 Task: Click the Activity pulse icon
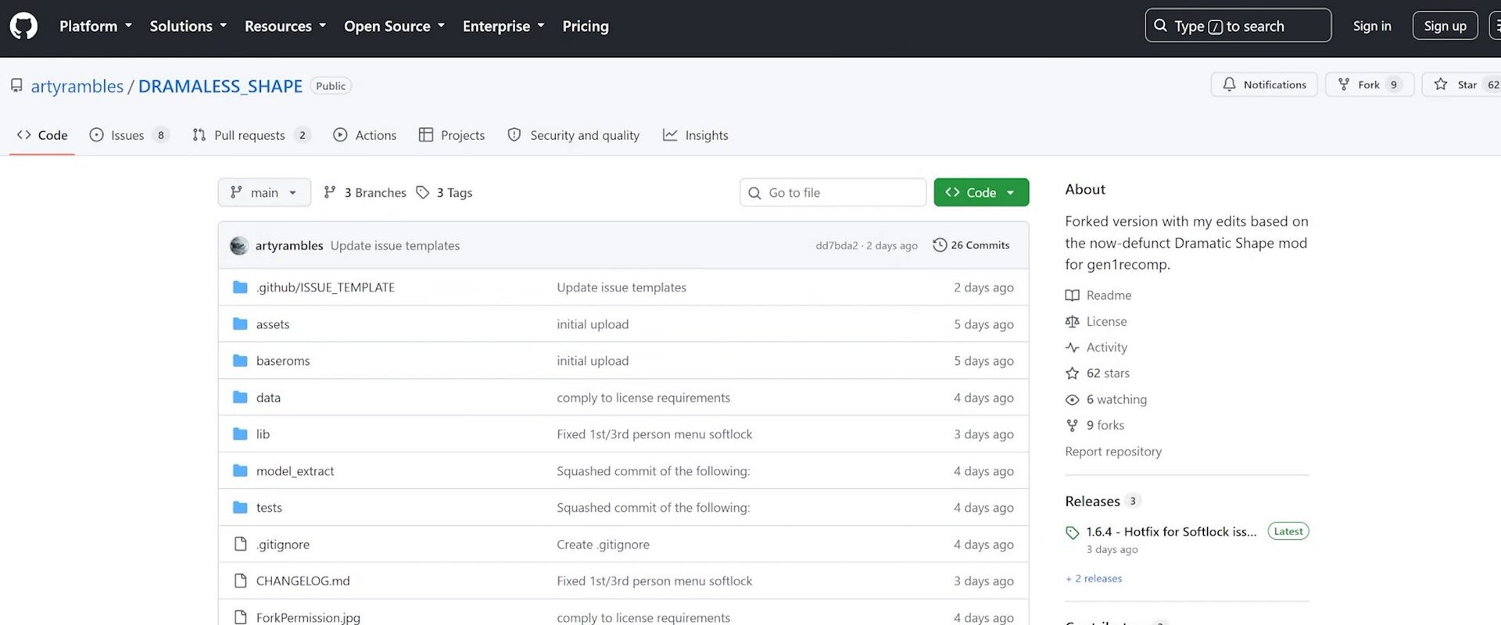[x=1072, y=348]
